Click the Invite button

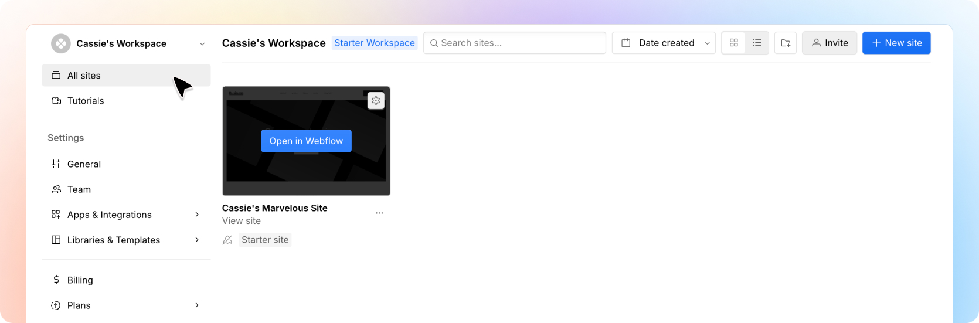pos(830,43)
